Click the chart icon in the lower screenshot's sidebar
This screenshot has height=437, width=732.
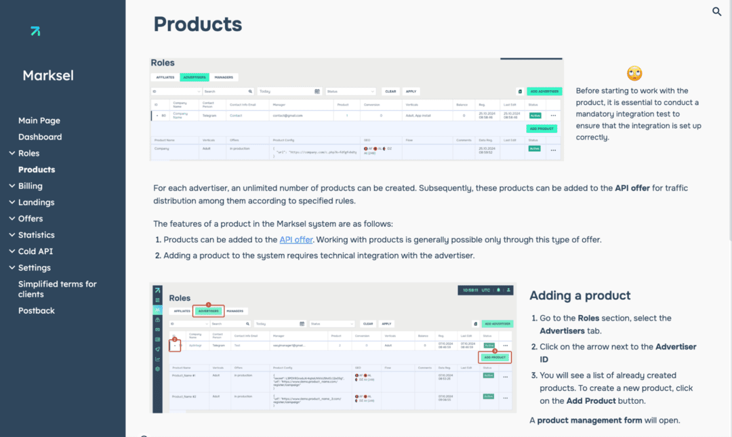(x=157, y=359)
